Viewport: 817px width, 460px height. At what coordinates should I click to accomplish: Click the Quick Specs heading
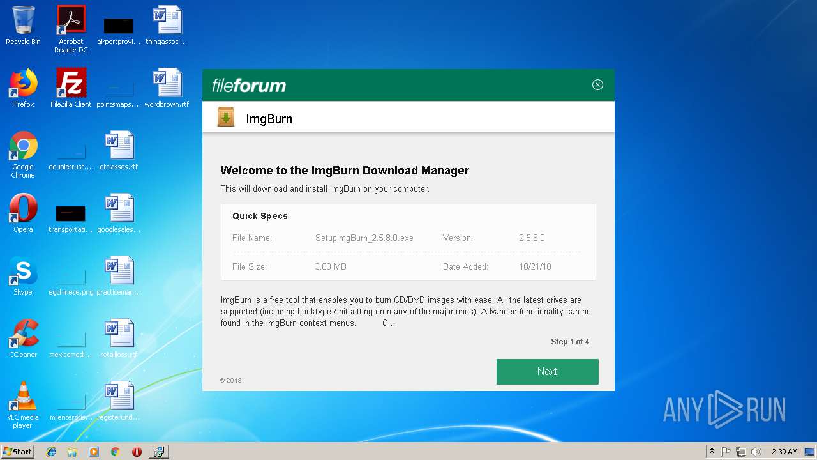[x=260, y=216]
